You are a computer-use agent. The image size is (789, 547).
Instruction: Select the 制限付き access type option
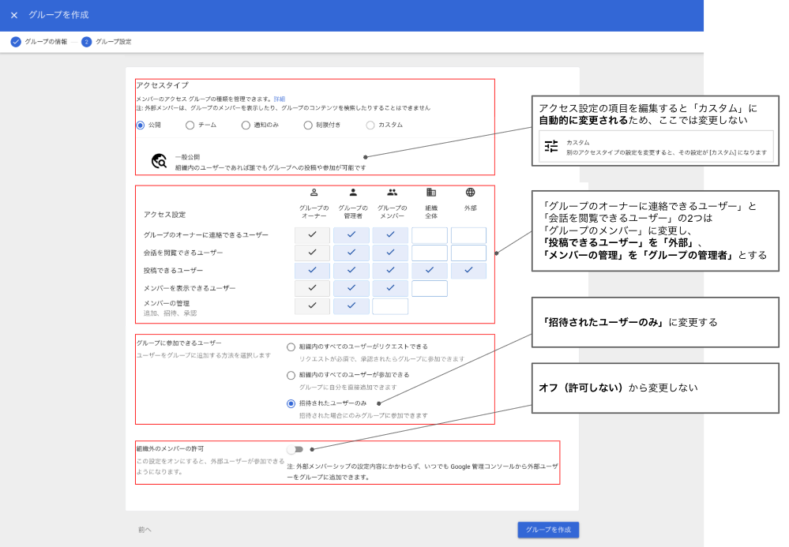308,125
